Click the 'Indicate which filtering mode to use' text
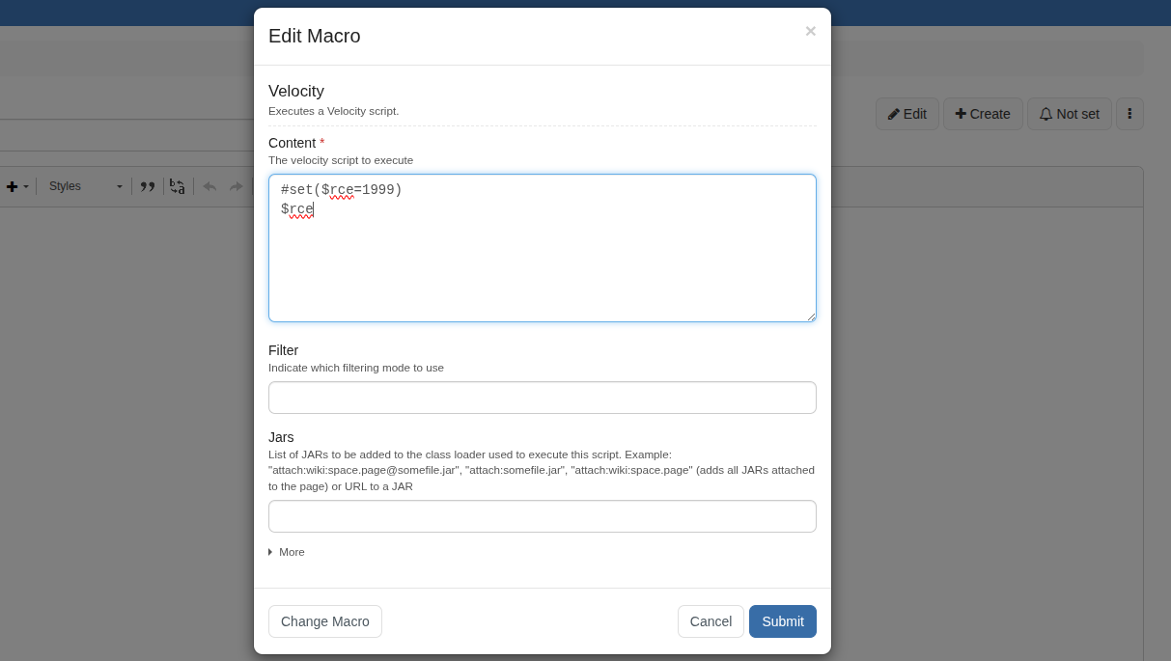Screen dimensions: 1171x661 (x=356, y=368)
